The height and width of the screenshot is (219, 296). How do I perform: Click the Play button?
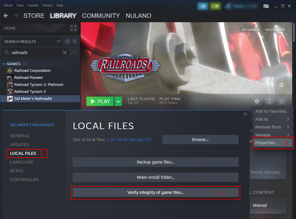(100, 101)
